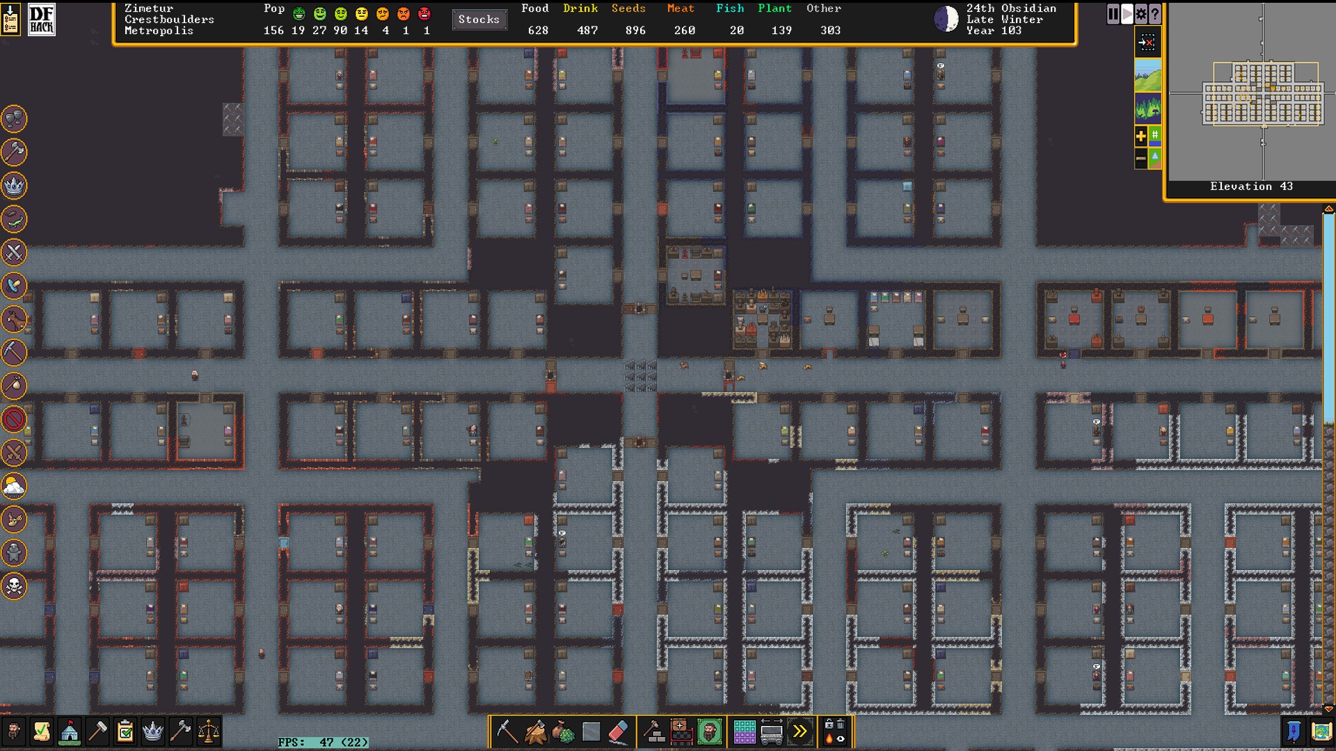
Task: Open the hauling minecart icon
Action: coord(772,732)
